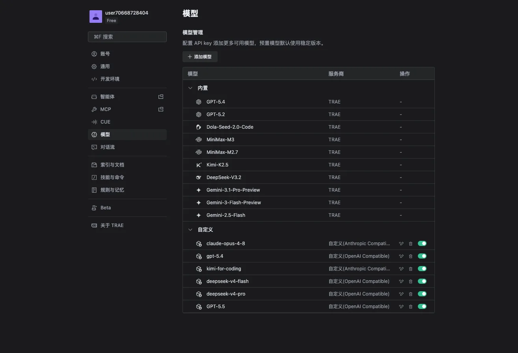
Task: Switch off the deepseek-v4-flash toggle
Action: click(422, 281)
